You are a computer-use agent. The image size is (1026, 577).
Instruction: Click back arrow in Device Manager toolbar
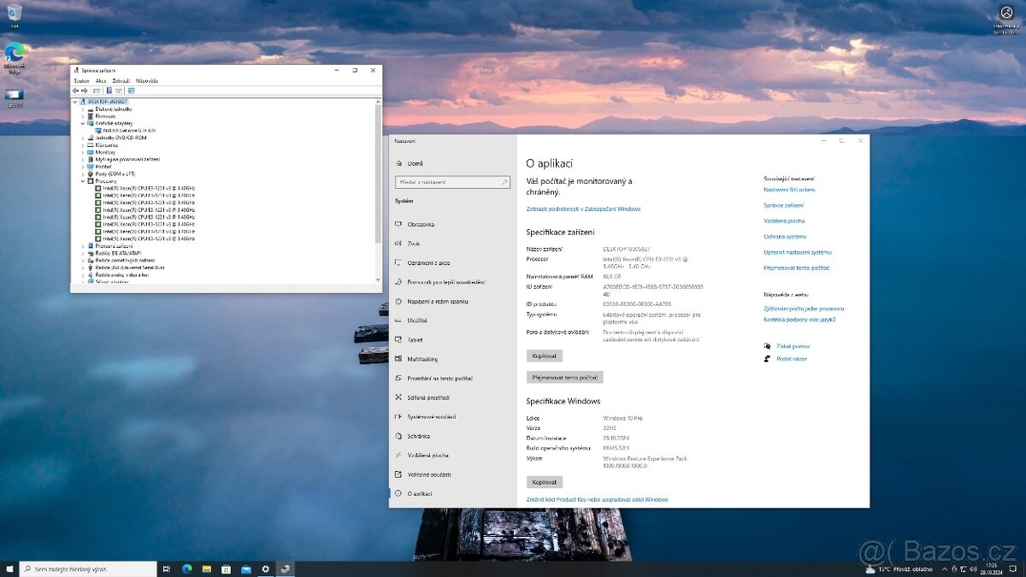77,90
